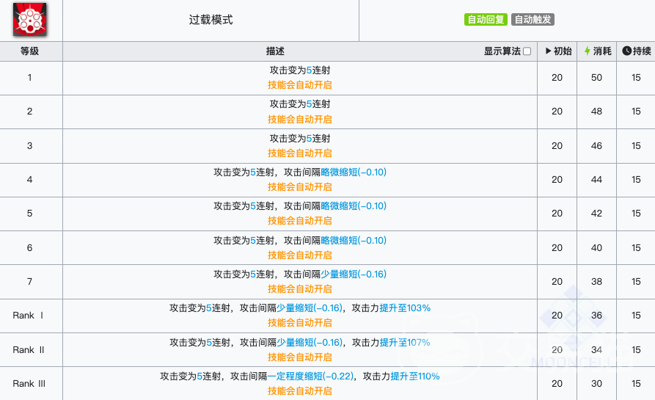The image size is (655, 400).
Task: Click 一定程度缩短(-0.22) in the Rank III row
Action: point(310,377)
